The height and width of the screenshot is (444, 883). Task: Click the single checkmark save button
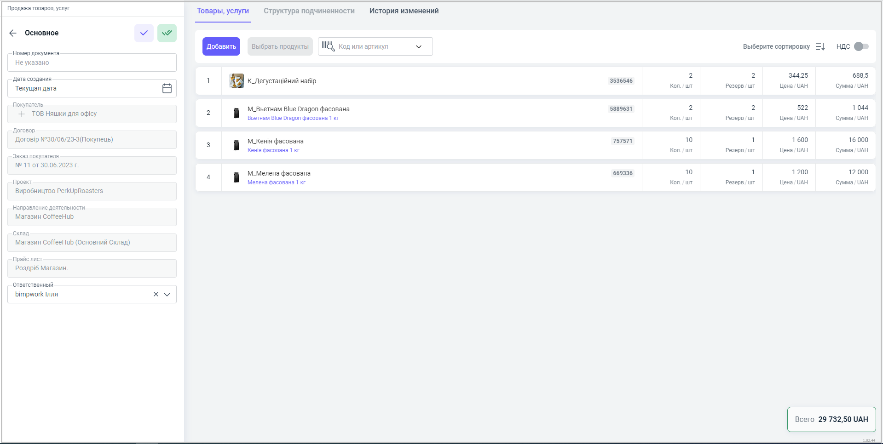click(144, 33)
